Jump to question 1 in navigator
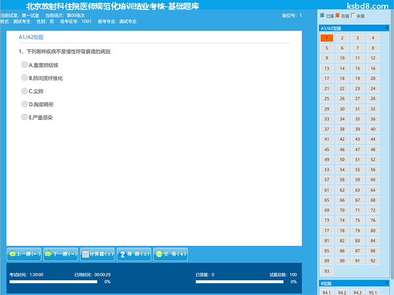The height and width of the screenshot is (295, 394). [327, 38]
